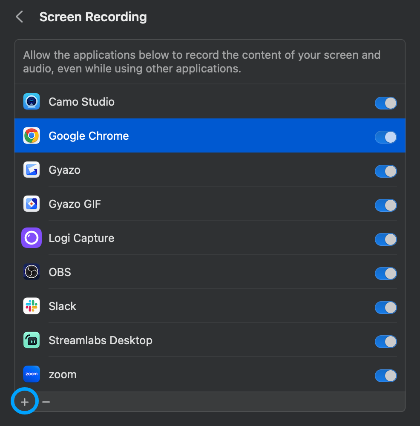The image size is (420, 426).
Task: Disable zoom's screen recording permission
Action: 385,376
